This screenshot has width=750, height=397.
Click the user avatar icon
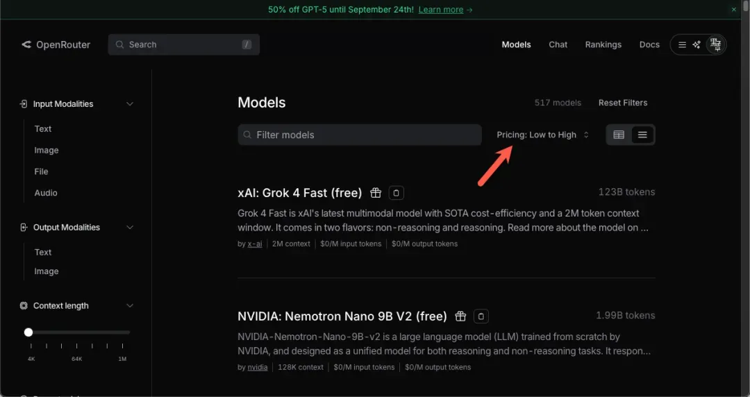point(715,44)
